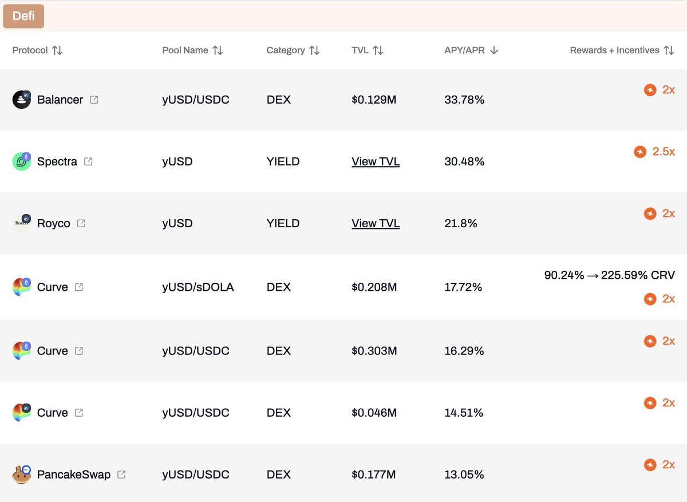Image resolution: width=687 pixels, height=502 pixels.
Task: Click Curve logo in yUSD/sDOLA row
Action: pos(22,287)
